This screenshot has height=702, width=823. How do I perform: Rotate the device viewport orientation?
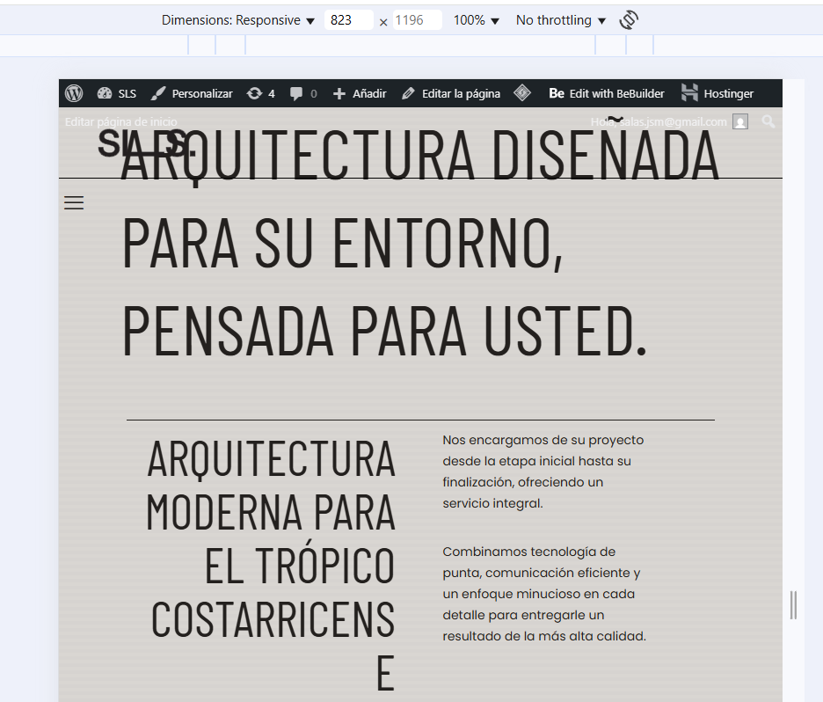click(x=628, y=20)
